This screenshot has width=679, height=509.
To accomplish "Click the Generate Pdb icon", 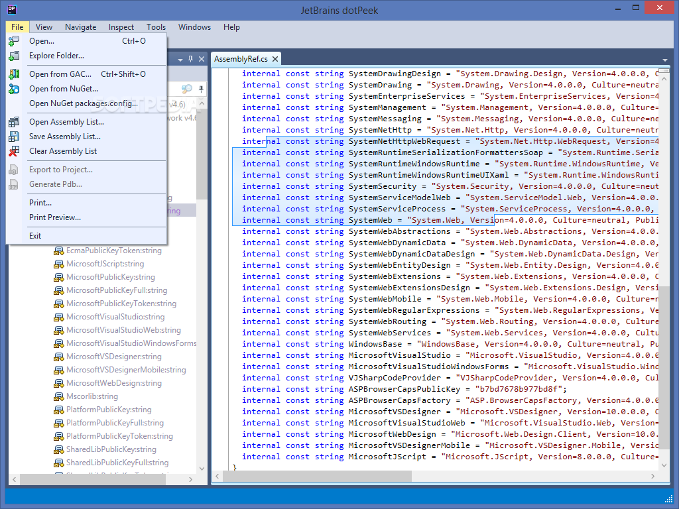I will 14,184.
